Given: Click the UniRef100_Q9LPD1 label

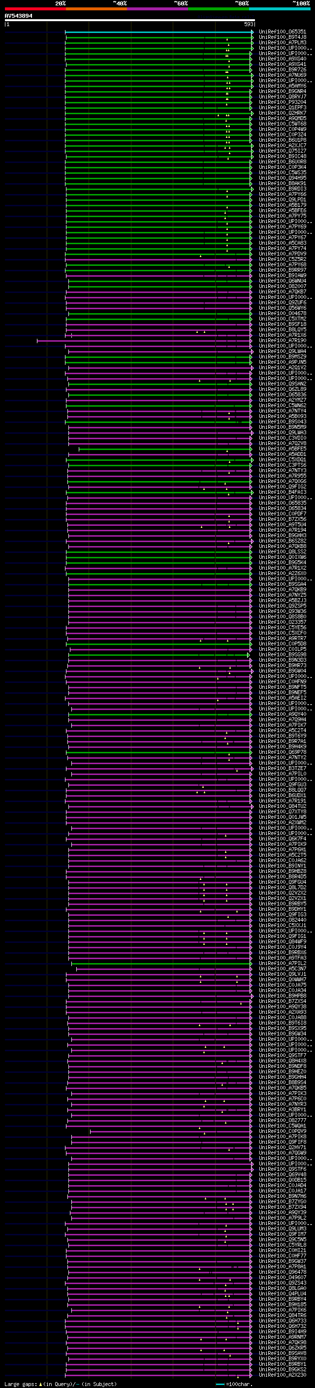Looking at the screenshot, I should tap(282, 200).
